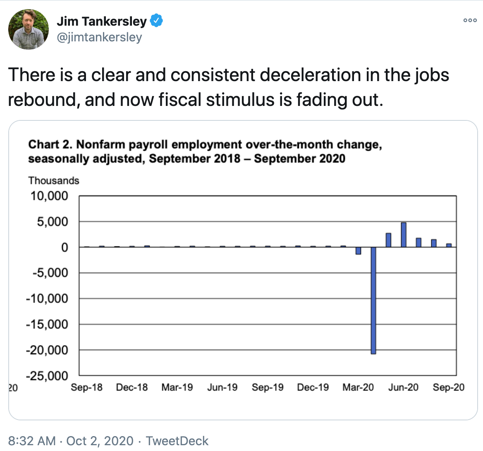Click the Mar-20 x-axis label
The image size is (483, 451).
pos(358,387)
